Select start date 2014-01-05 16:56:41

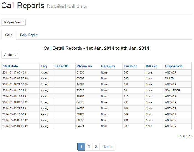(15, 114)
